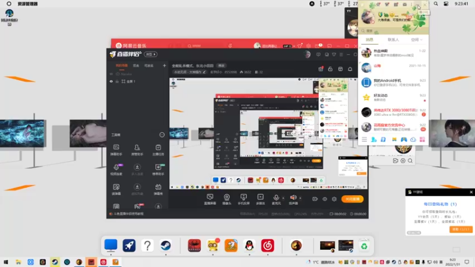Click the box icon left of the bell
This screenshot has height=267, width=475.
coord(340,69)
